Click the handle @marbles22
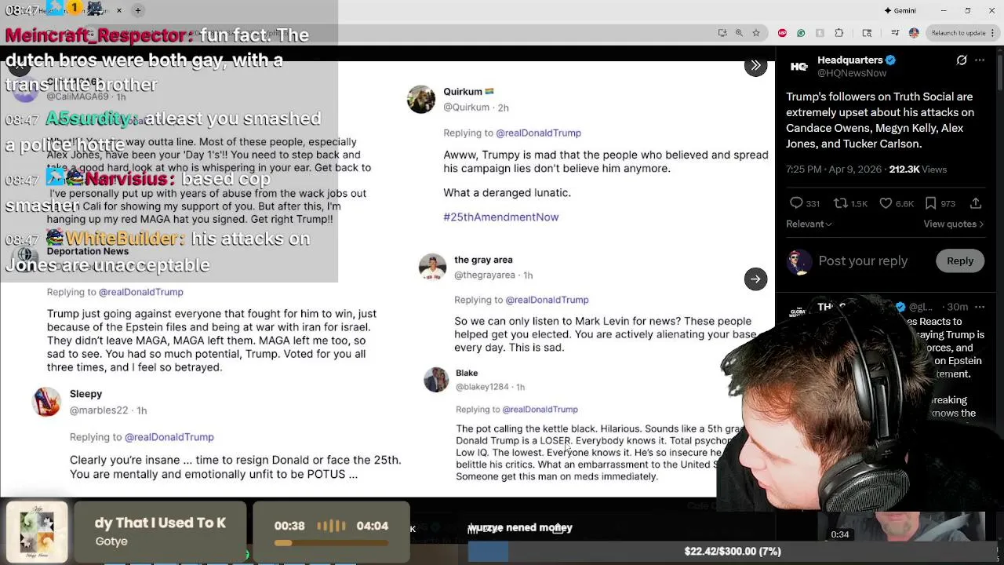This screenshot has width=1004, height=565. (99, 410)
